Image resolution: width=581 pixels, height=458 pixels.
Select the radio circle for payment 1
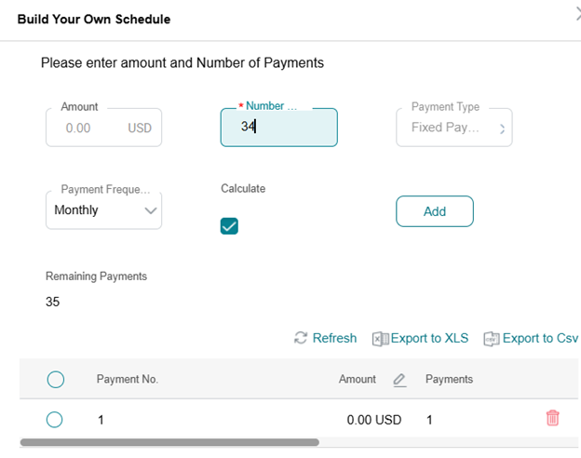(55, 420)
